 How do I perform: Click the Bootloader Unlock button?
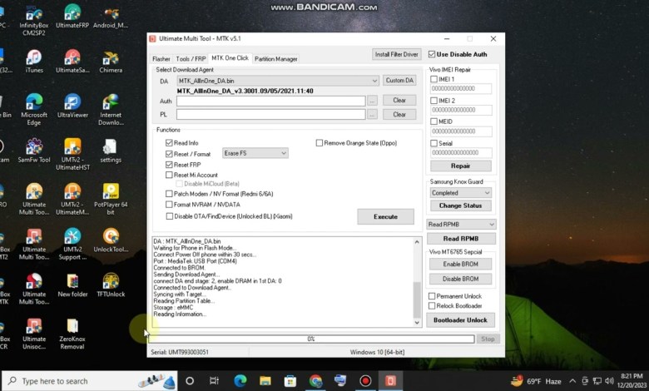[460, 319]
